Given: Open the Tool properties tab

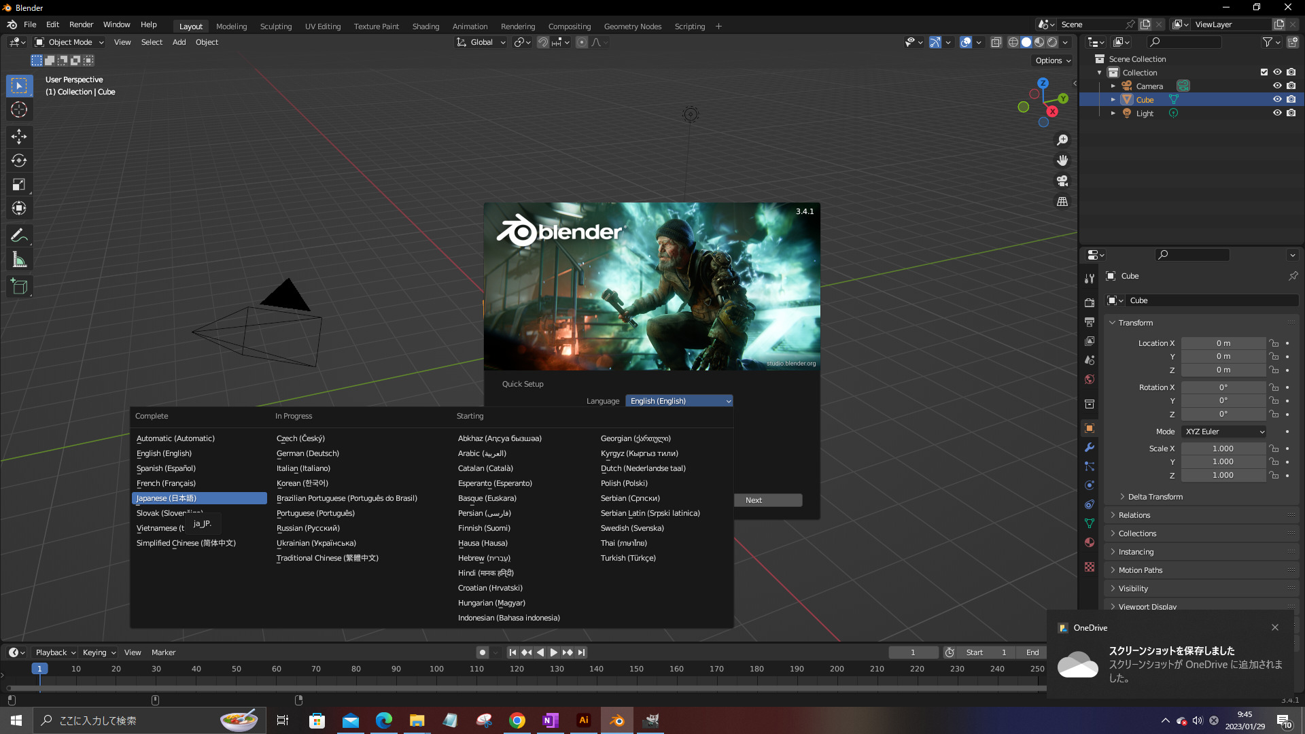Looking at the screenshot, I should pos(1090,279).
